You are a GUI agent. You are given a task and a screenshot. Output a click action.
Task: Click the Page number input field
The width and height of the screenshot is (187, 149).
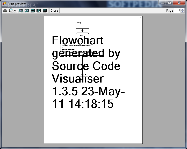point(177,11)
